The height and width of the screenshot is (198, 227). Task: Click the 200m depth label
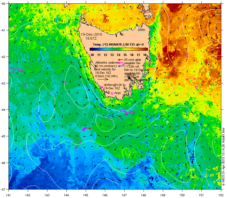pyautogui.click(x=141, y=30)
